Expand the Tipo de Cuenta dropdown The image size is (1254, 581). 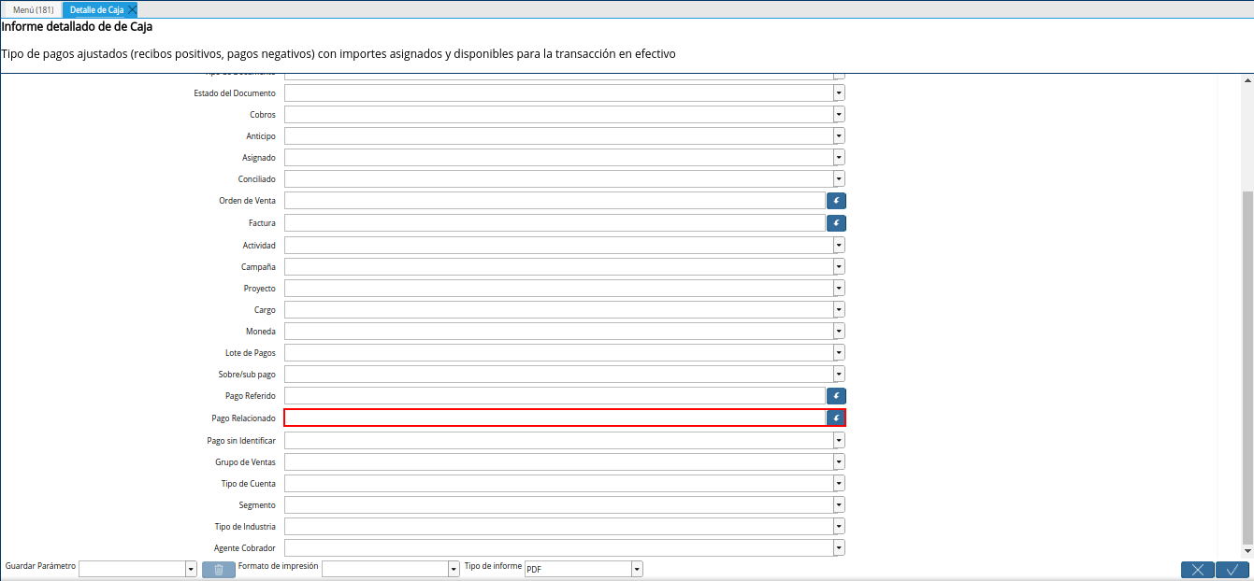[839, 483]
